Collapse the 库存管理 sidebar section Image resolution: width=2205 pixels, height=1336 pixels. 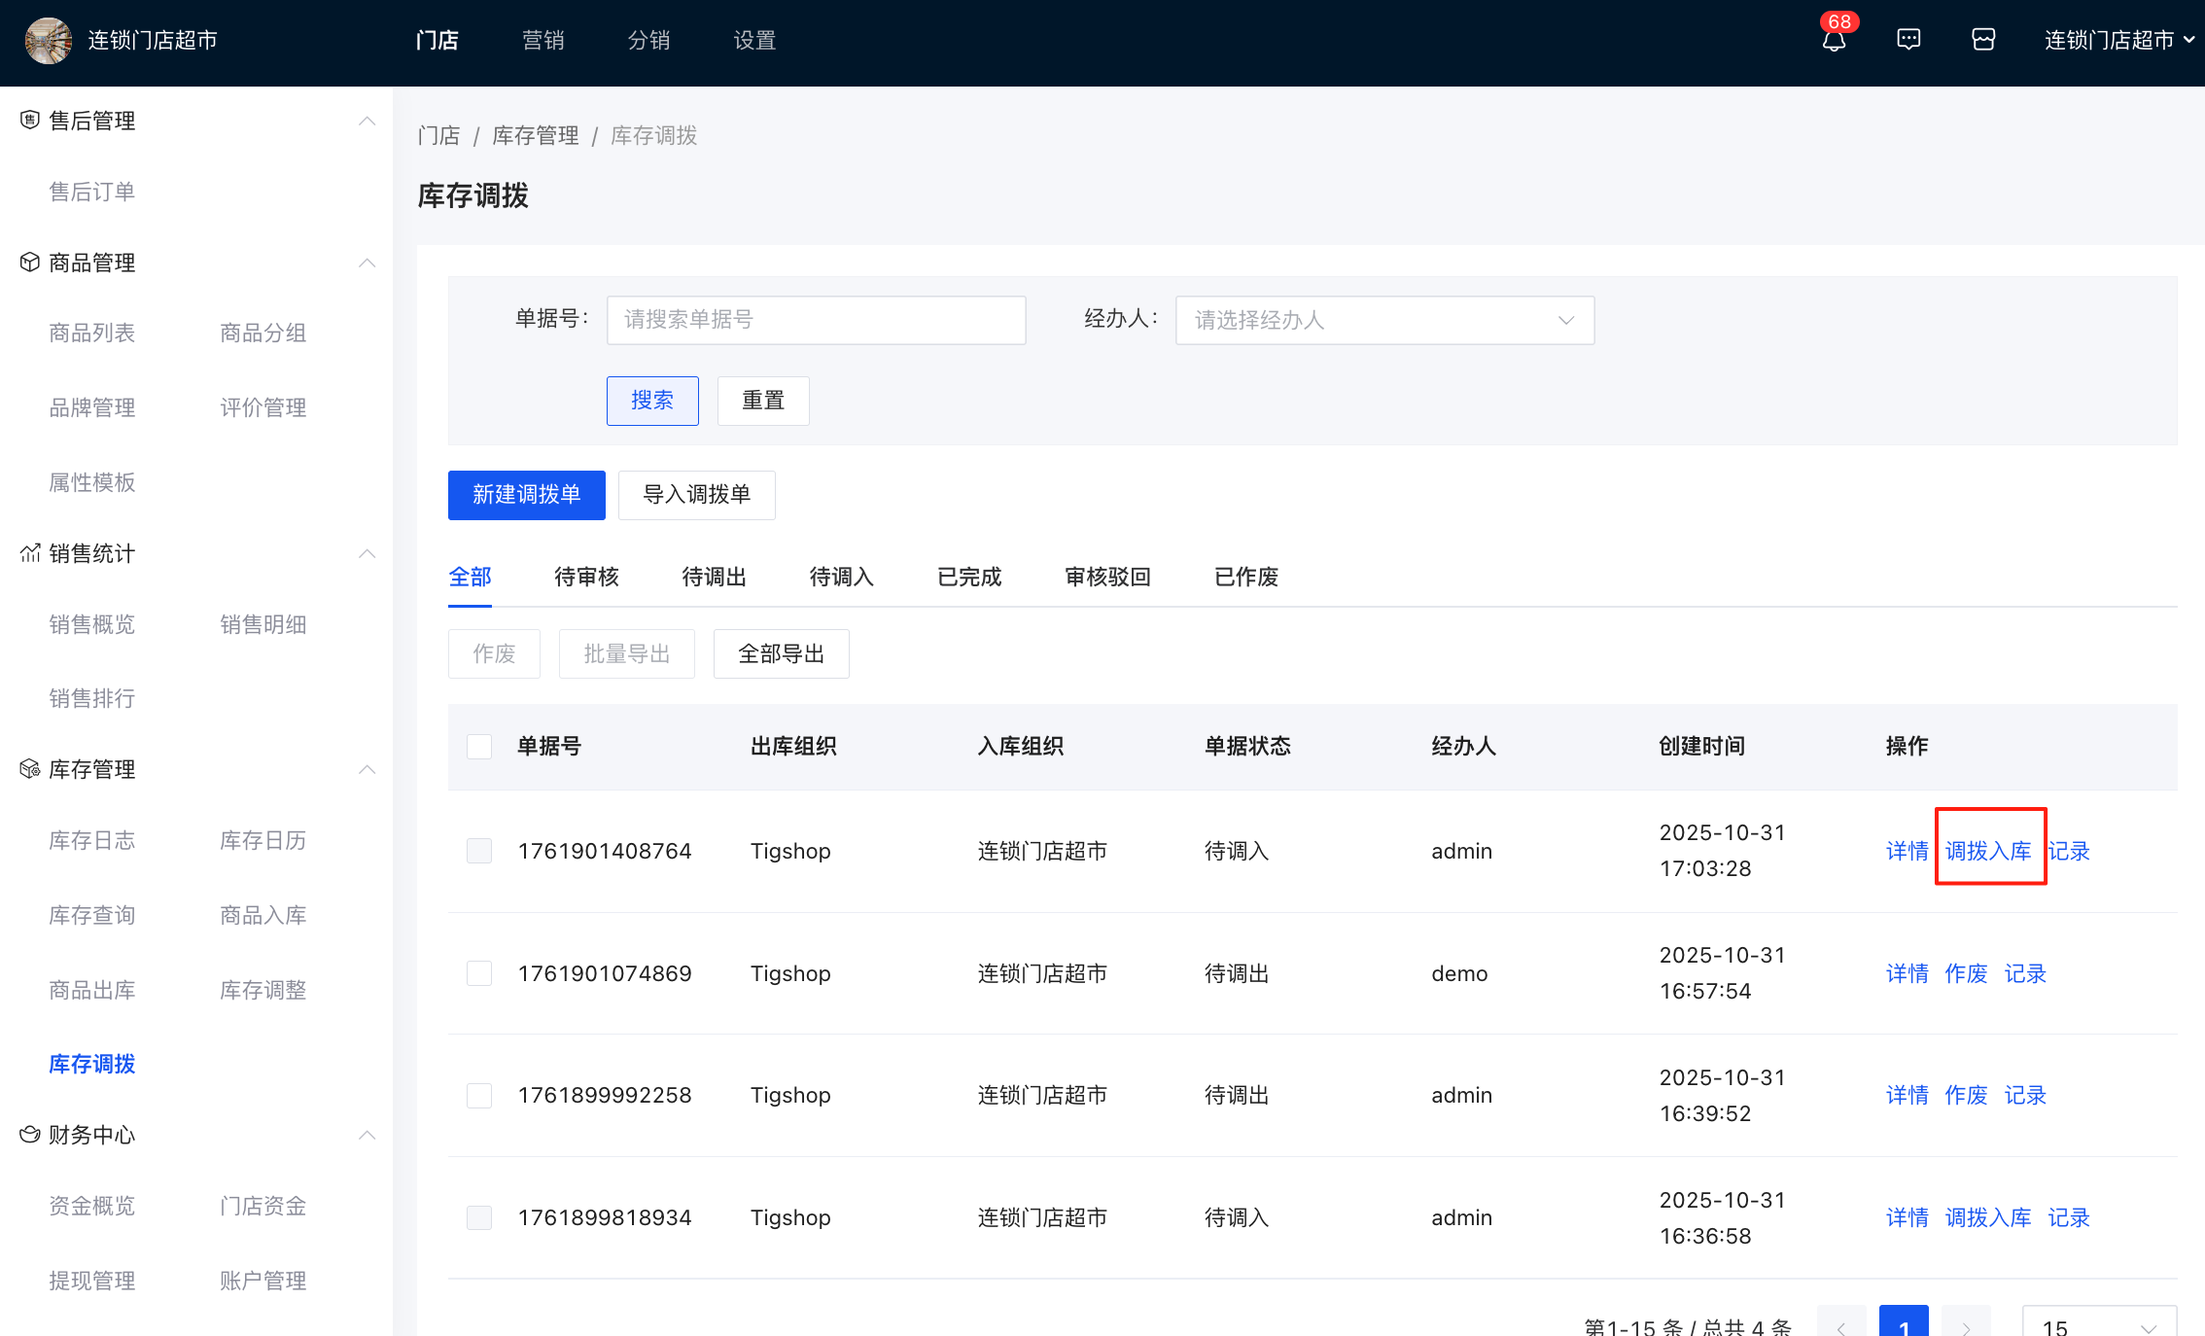pos(367,768)
